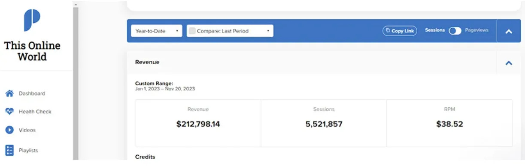Toggle the Sessions/Pageviews switch

click(455, 31)
